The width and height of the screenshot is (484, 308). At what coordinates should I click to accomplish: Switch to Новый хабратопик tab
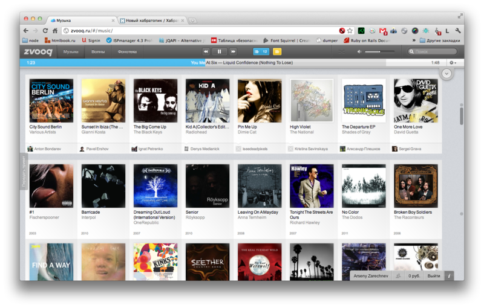[x=152, y=21]
